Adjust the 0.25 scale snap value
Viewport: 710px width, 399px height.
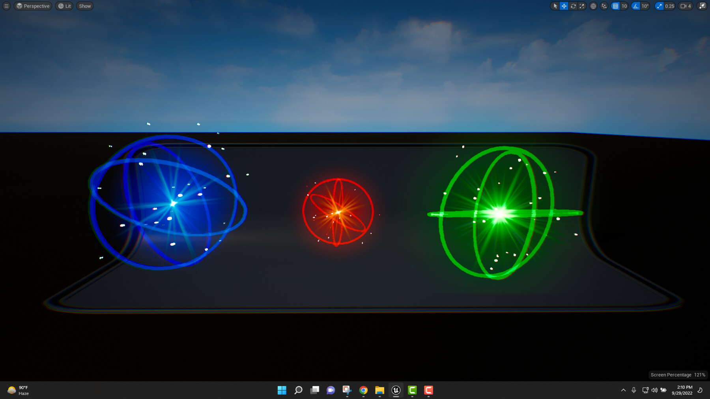click(x=669, y=6)
